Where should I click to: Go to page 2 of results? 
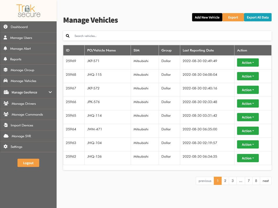[225, 181]
